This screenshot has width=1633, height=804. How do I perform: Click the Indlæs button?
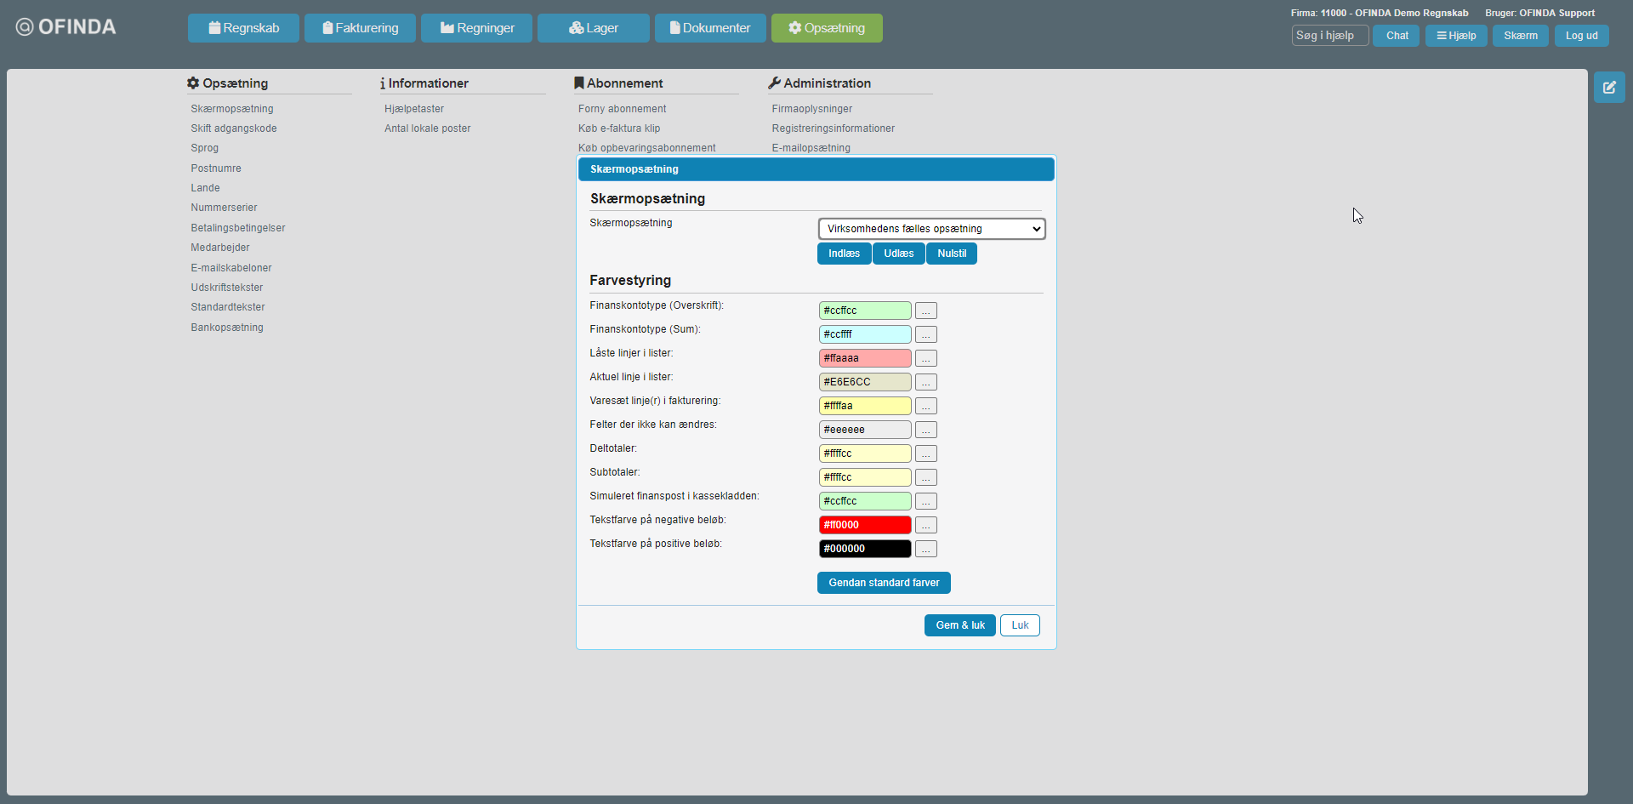tap(844, 254)
